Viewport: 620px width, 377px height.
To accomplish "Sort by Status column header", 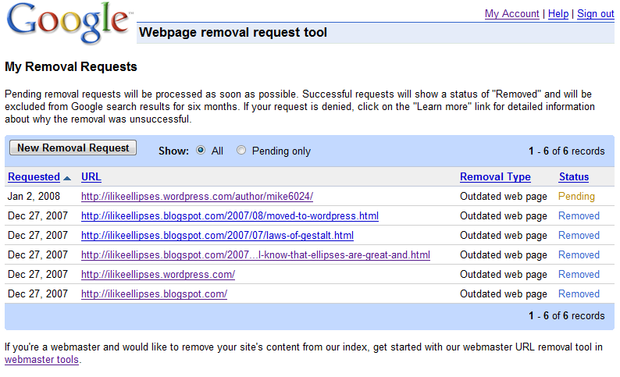I will [x=574, y=176].
